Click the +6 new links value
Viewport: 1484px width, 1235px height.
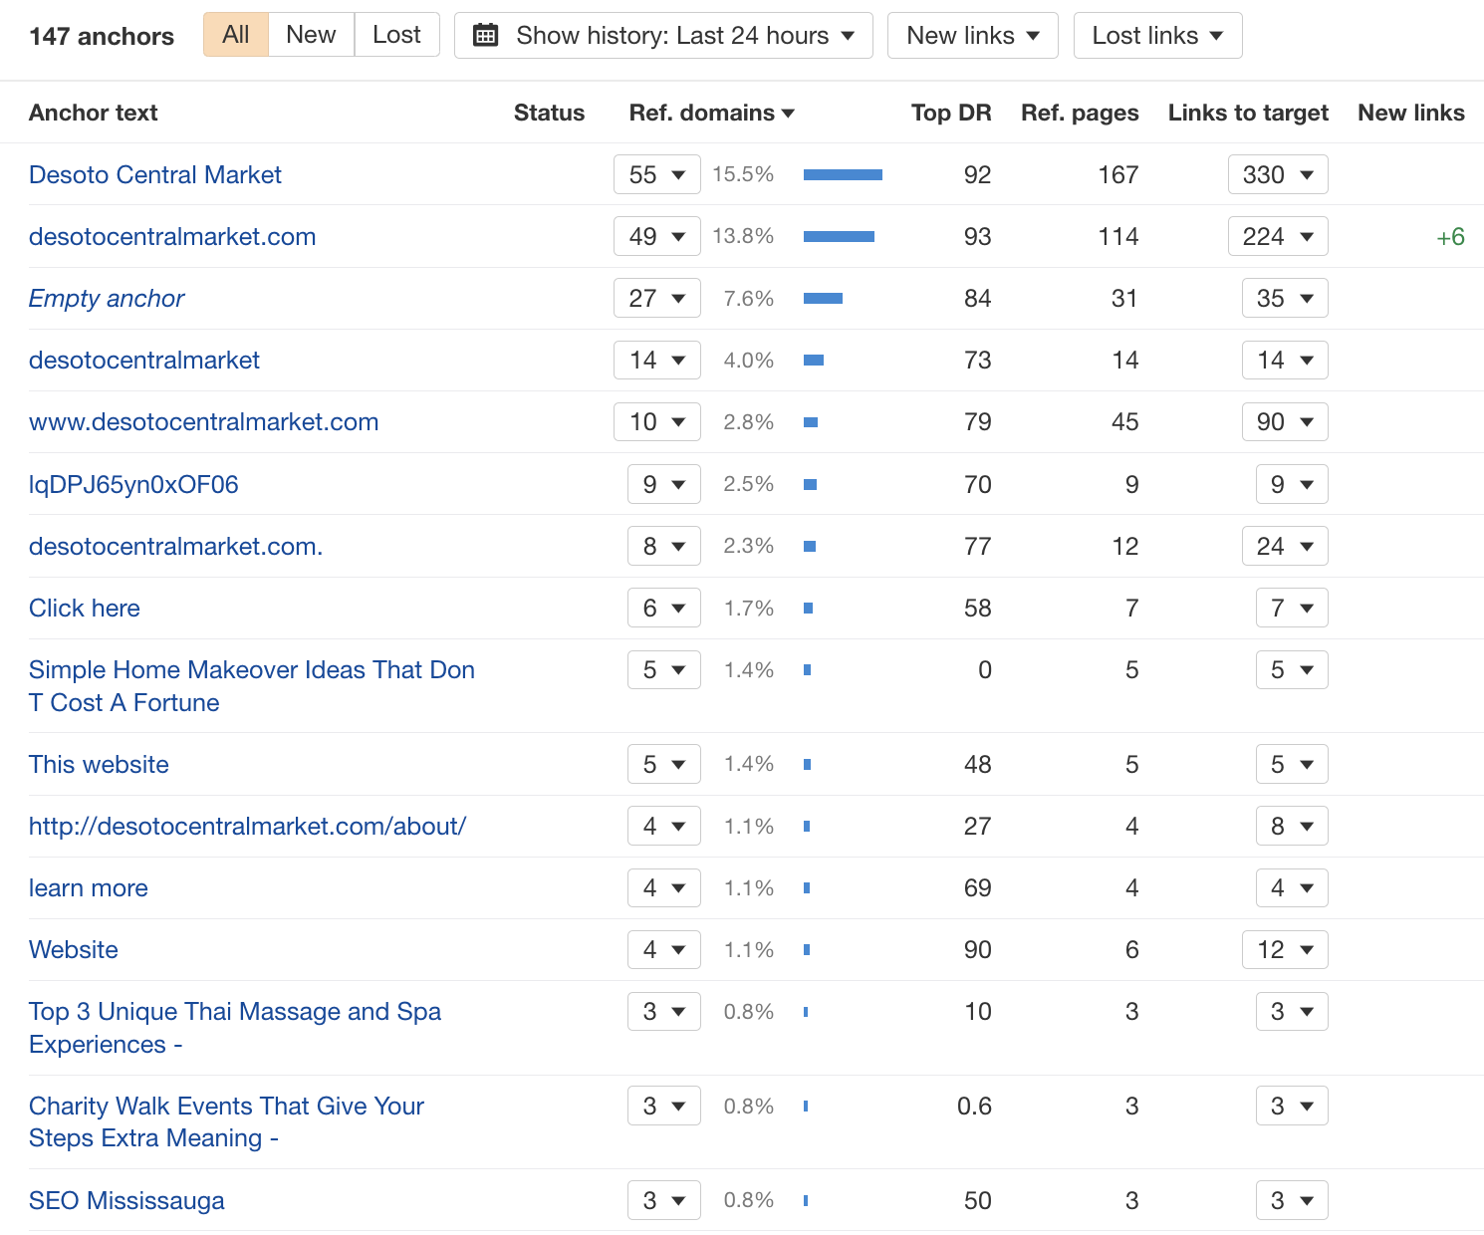[x=1450, y=237]
